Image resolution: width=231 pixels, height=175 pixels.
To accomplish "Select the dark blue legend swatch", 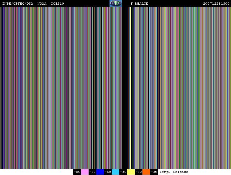I will 100,172.
